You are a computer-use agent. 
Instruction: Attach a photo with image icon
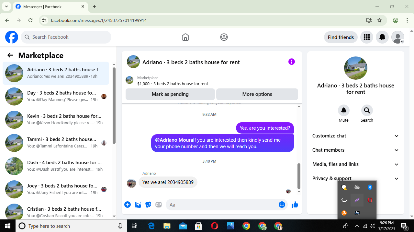(x=138, y=205)
